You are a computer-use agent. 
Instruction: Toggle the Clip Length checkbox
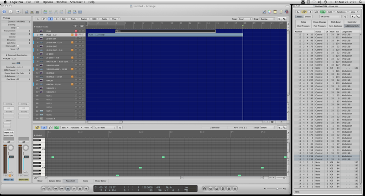click(18, 46)
